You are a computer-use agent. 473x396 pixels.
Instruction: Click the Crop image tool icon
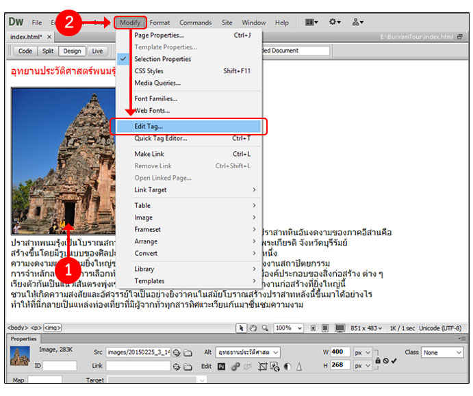click(x=262, y=367)
